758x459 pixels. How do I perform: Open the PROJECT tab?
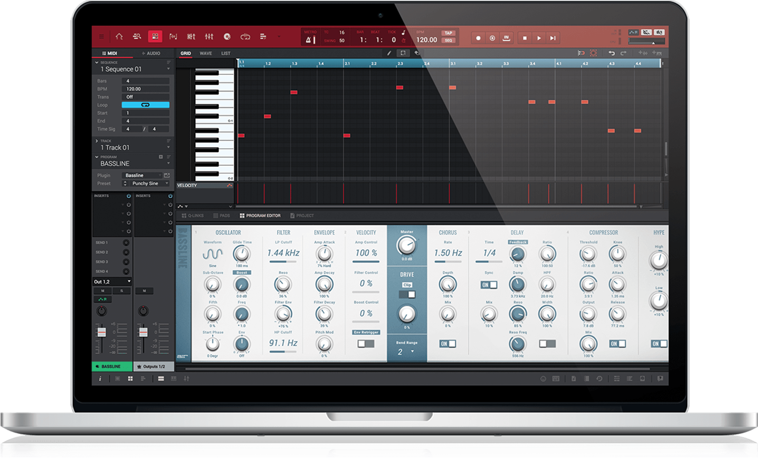302,215
